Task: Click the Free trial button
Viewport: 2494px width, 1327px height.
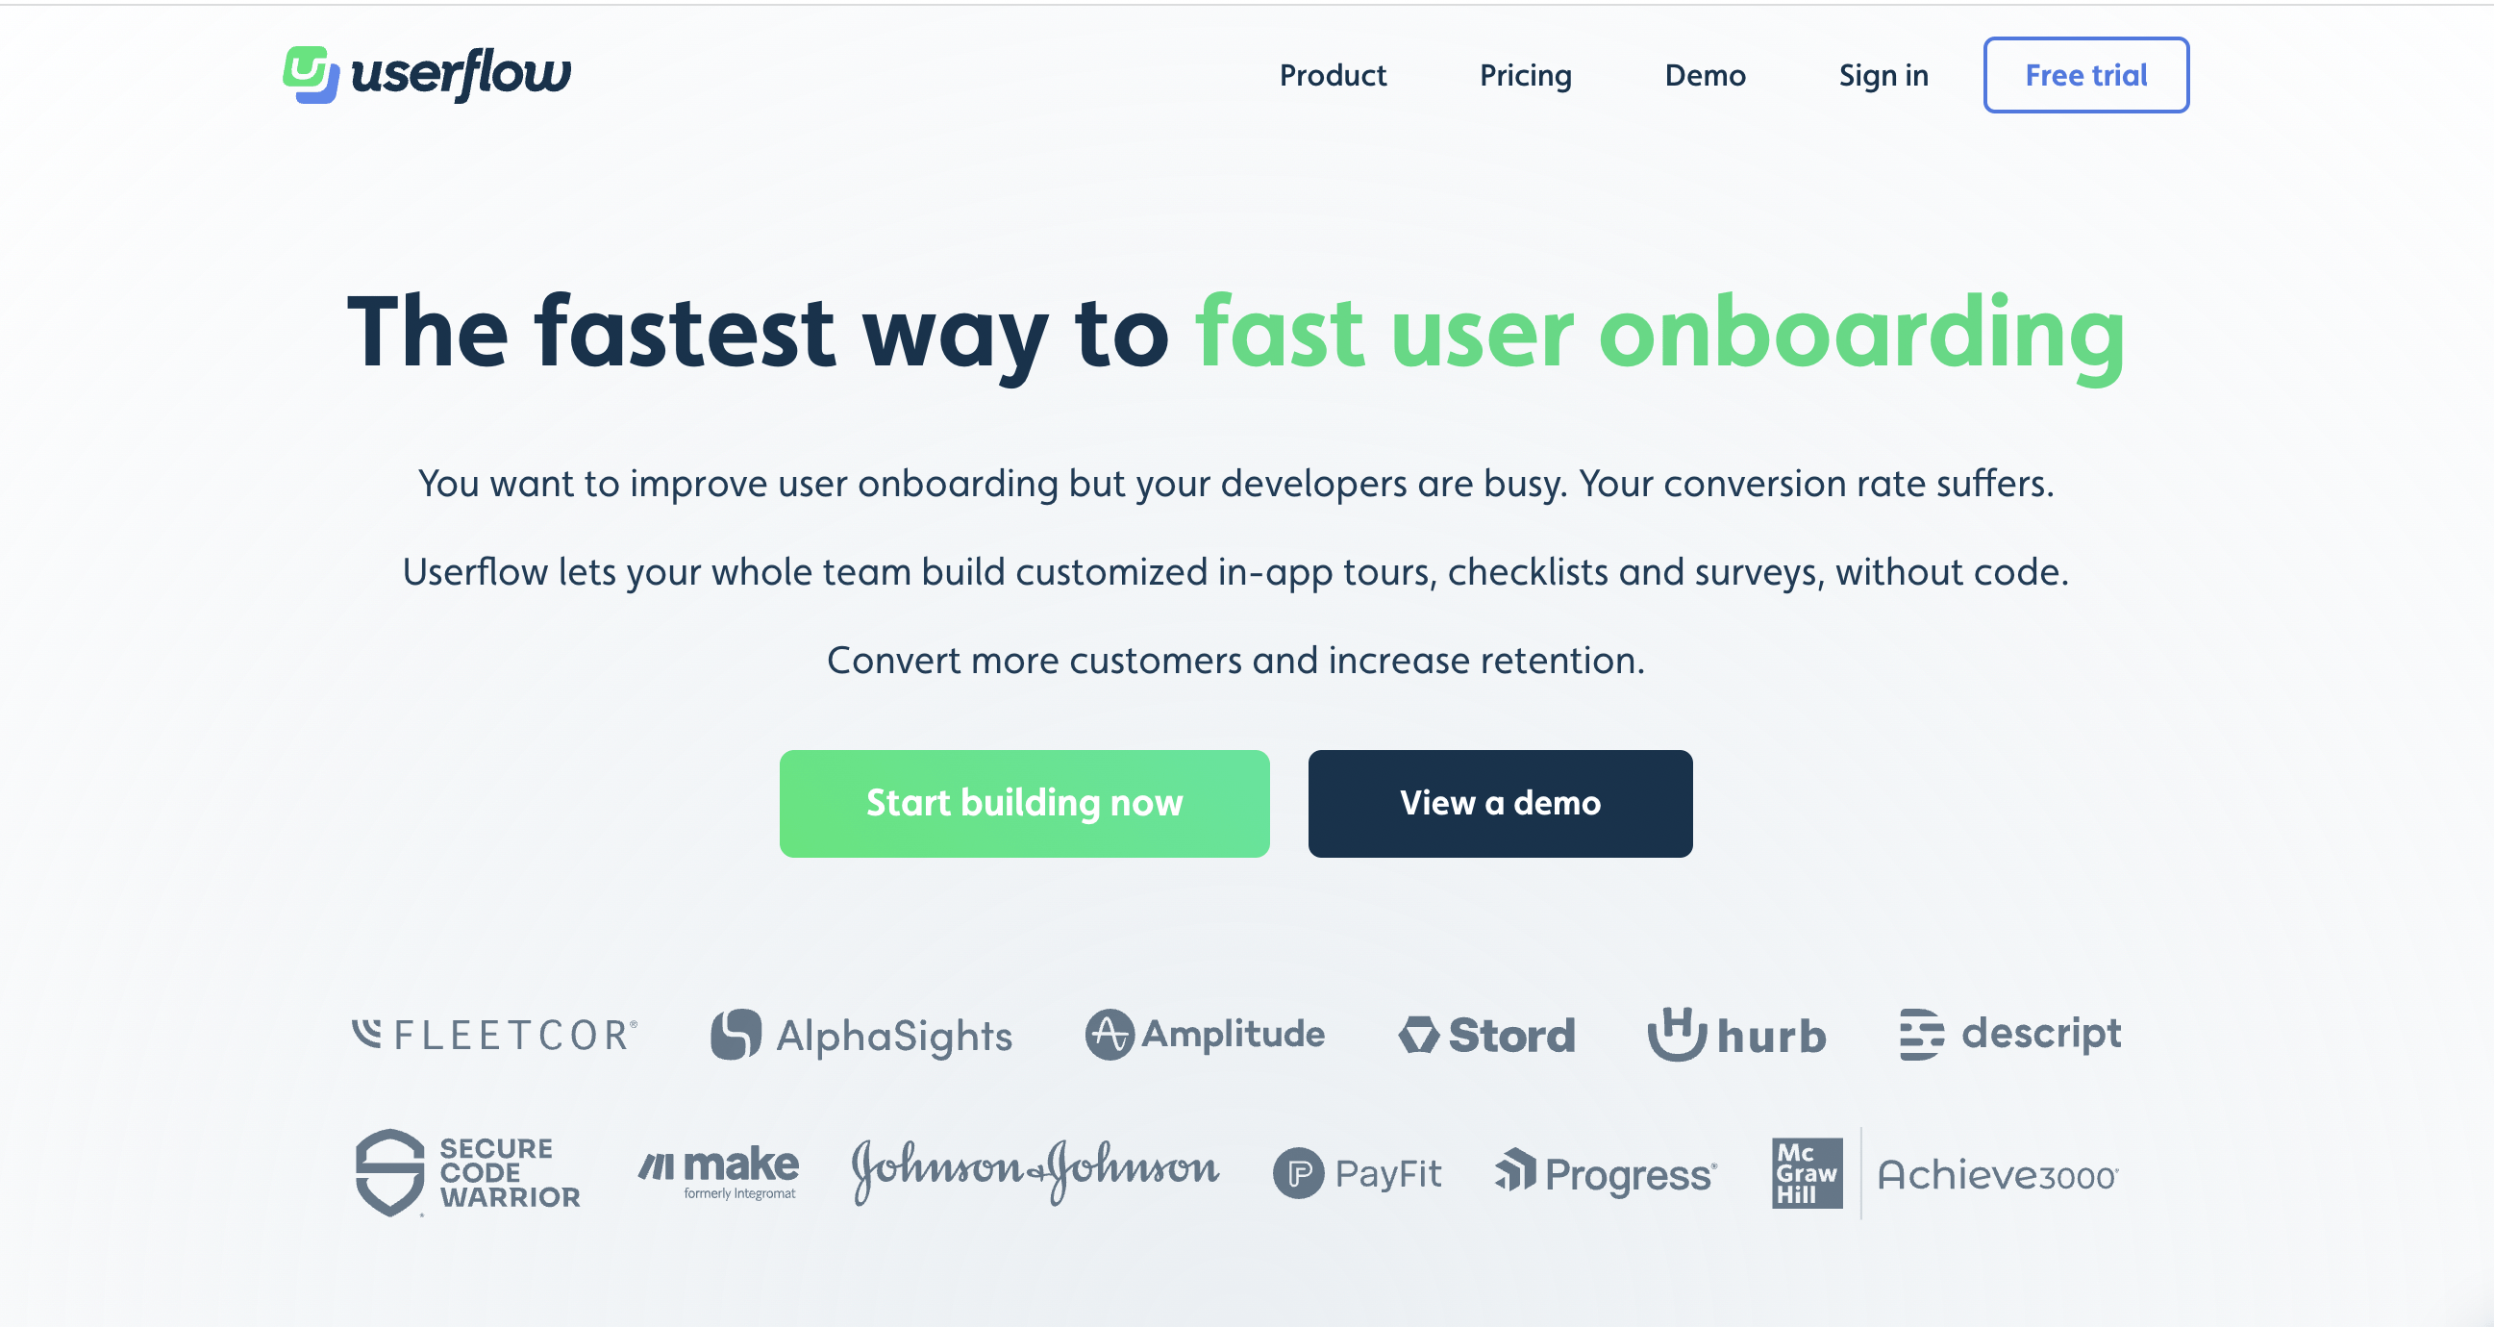Action: tap(2086, 74)
